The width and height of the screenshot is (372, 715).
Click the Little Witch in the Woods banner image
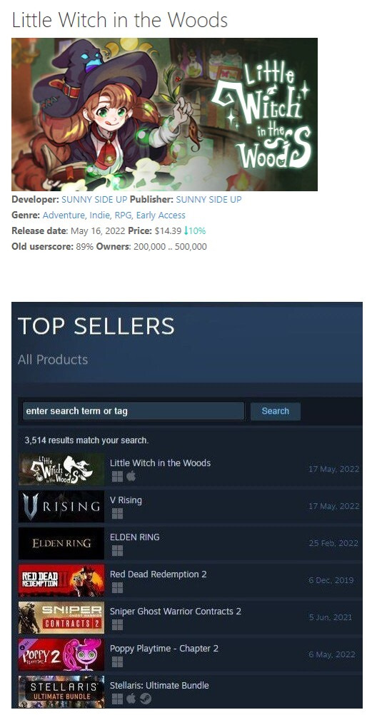coord(164,114)
